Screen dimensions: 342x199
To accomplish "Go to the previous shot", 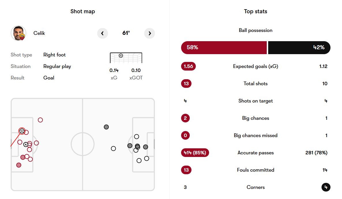I will pyautogui.click(x=102, y=33).
